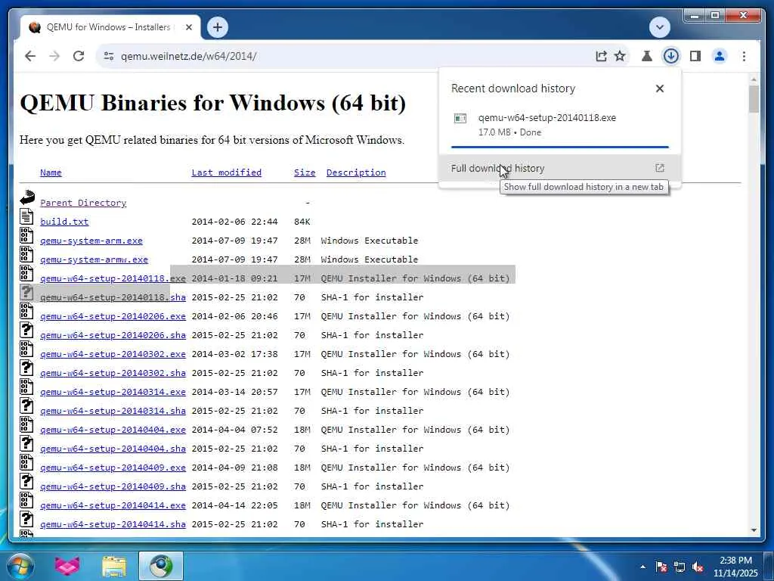Download qemu-w64-setup-20140314.exe
This screenshot has width=774, height=581.
click(x=113, y=392)
